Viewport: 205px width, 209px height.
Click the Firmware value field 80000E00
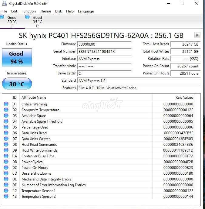point(104,44)
